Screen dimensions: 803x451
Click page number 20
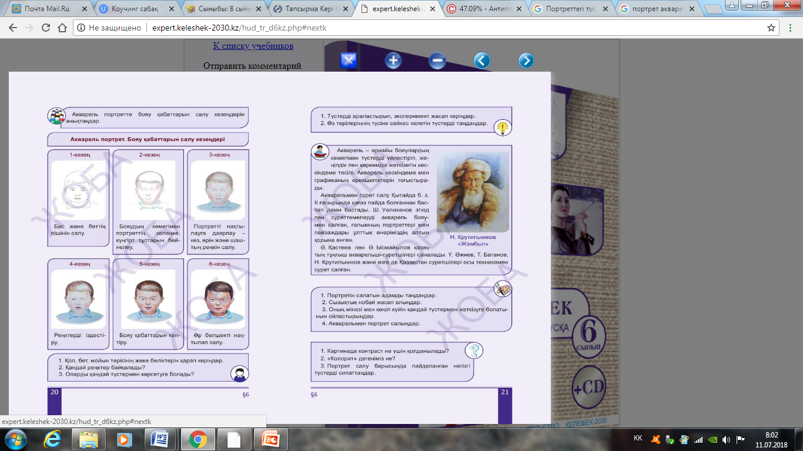(55, 392)
